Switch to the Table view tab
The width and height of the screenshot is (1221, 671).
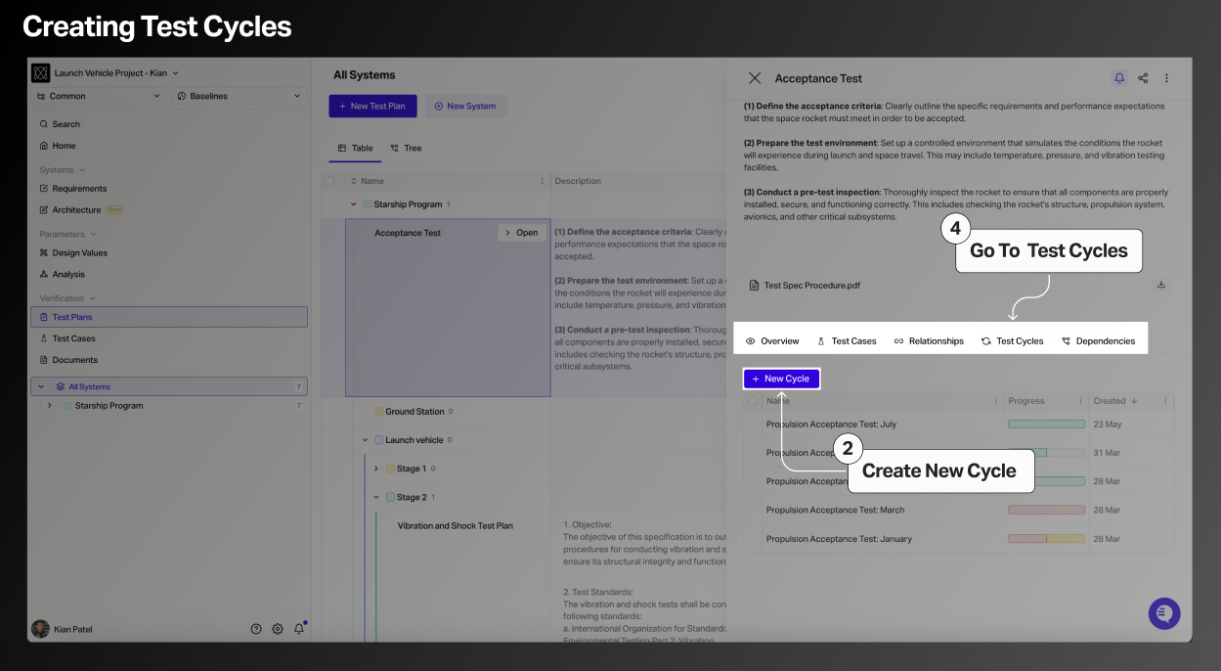point(356,149)
